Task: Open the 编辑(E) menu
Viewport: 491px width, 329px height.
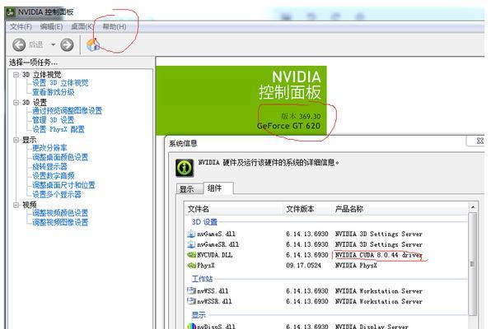Action: (51, 27)
